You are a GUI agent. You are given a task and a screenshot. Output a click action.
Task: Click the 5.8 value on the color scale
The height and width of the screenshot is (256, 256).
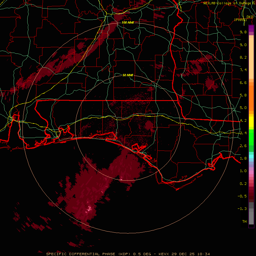(243, 95)
